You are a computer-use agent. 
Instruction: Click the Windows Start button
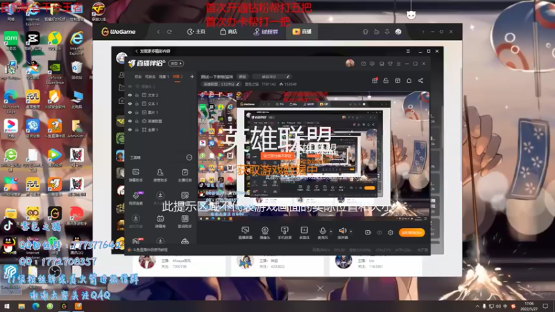click(7, 306)
